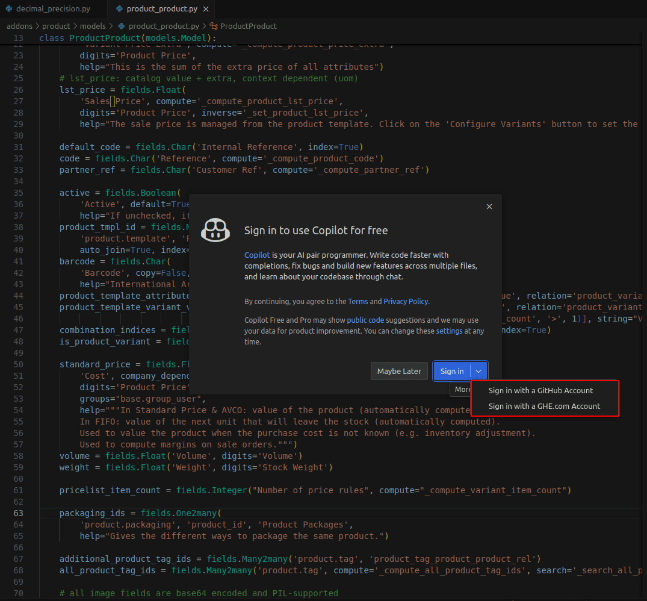Switch to the decimal_precision.py tab
This screenshot has height=601, width=647.
53,8
